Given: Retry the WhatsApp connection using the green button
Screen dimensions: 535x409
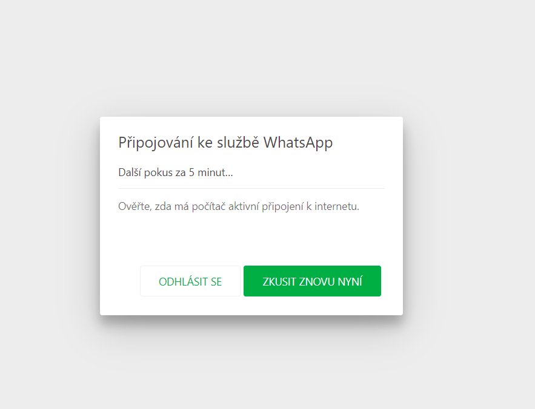Looking at the screenshot, I should 312,281.
